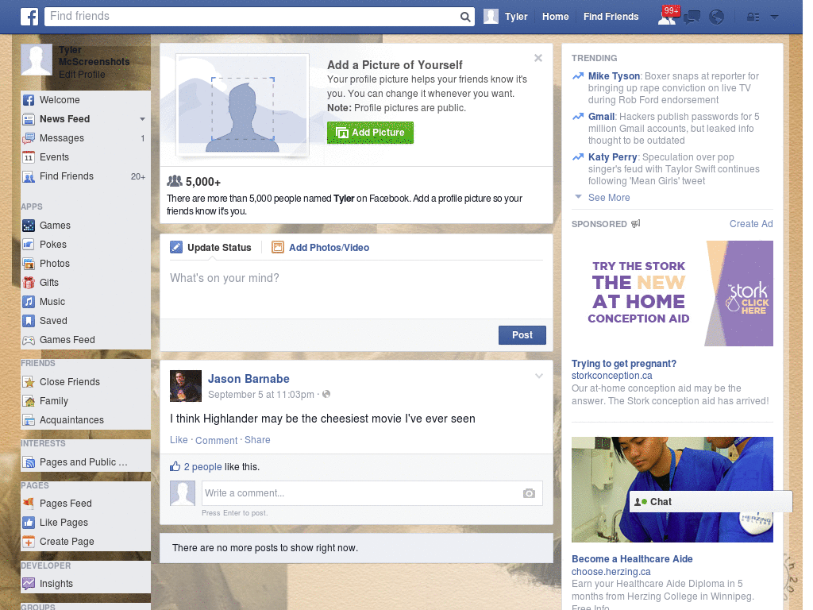Image resolution: width=813 pixels, height=610 pixels.
Task: Open Become a Healthcare Aide ad link
Action: (x=632, y=559)
